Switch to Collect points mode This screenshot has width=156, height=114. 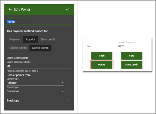[x=18, y=48]
